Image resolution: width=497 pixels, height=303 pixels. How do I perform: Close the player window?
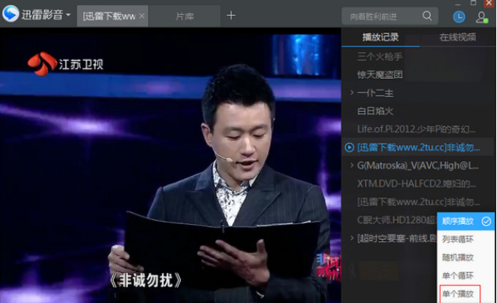489,3
